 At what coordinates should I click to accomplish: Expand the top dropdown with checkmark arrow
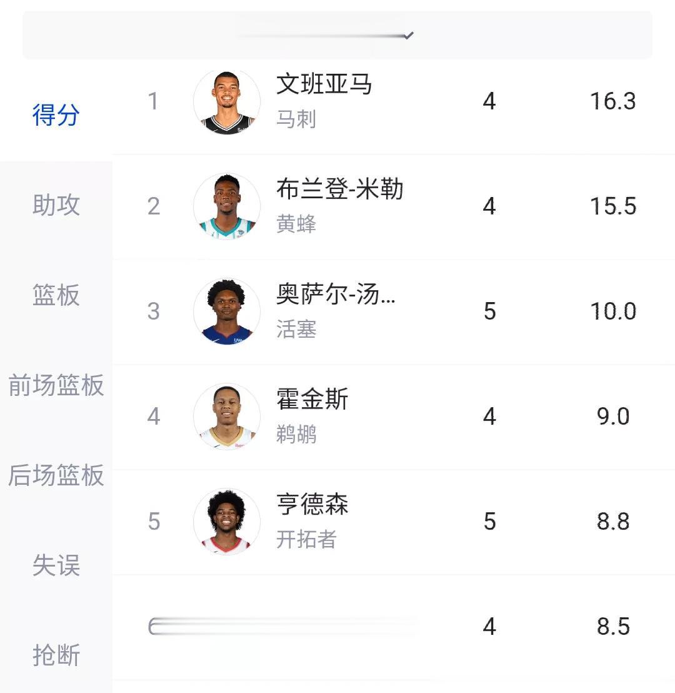[337, 36]
